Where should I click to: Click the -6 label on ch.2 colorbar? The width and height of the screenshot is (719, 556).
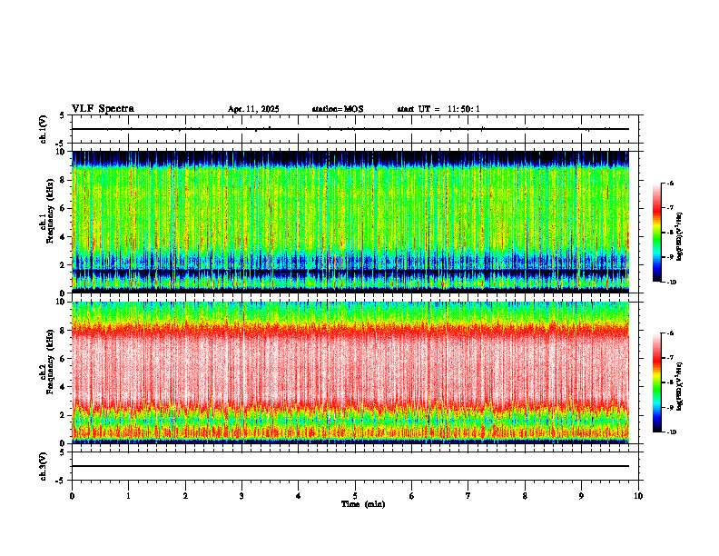point(670,333)
